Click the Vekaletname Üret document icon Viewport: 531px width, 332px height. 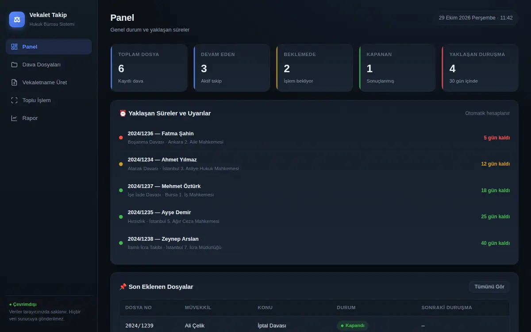14,82
